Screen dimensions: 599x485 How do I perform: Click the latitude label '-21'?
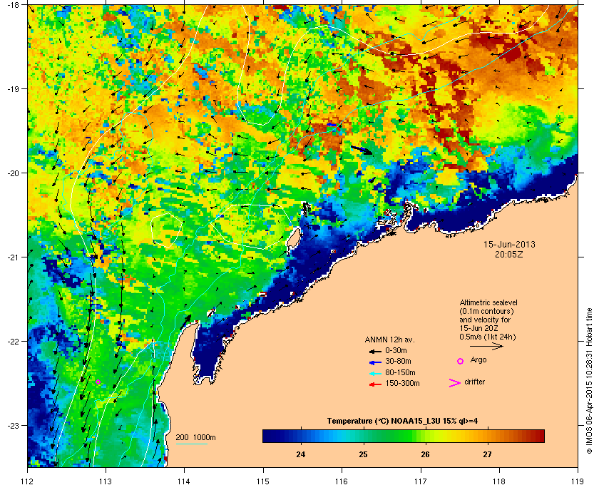pyautogui.click(x=14, y=257)
